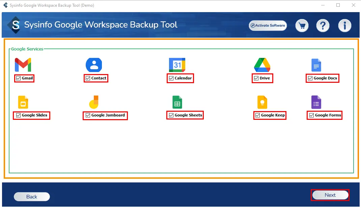Disable the Google Docs checkbox

(x=310, y=78)
